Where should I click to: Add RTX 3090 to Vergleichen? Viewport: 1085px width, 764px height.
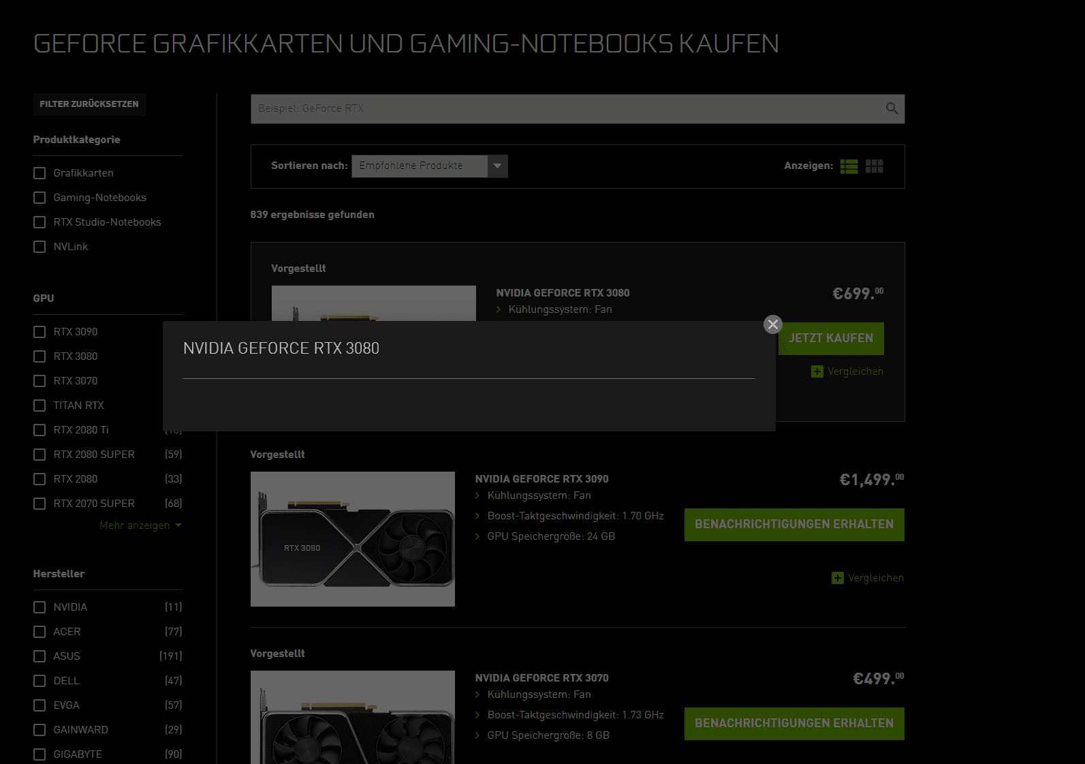pos(876,578)
